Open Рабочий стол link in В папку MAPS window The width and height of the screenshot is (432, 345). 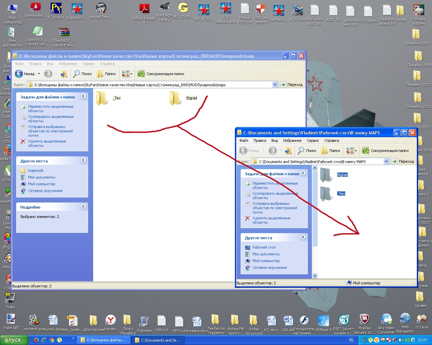tap(264, 247)
